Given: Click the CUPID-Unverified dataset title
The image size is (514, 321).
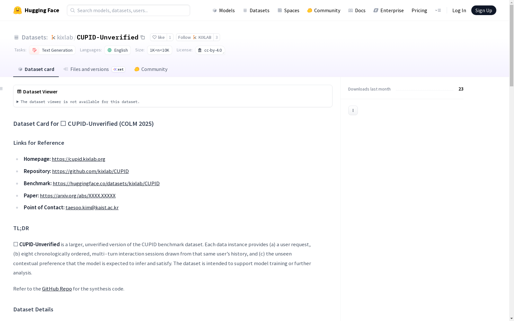Looking at the screenshot, I should [108, 37].
